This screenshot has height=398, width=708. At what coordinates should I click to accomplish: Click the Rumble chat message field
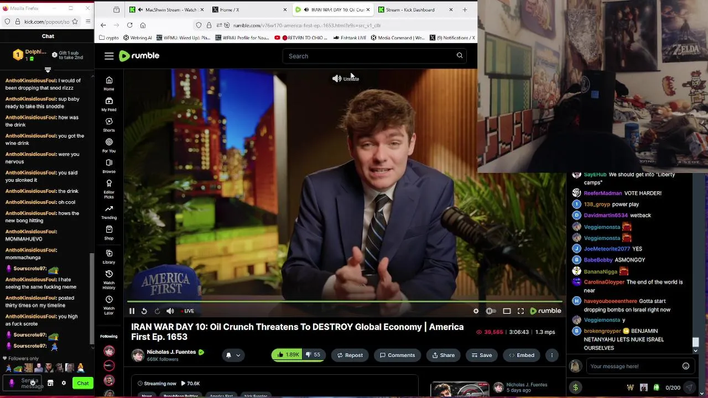[x=633, y=366]
